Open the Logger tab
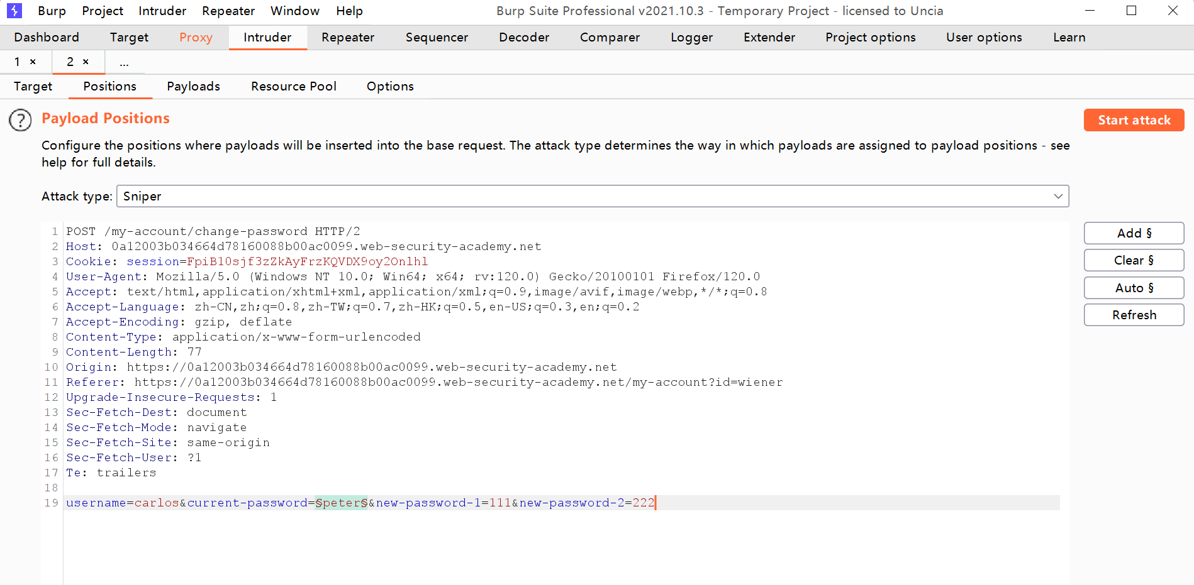1194x585 pixels. 691,37
